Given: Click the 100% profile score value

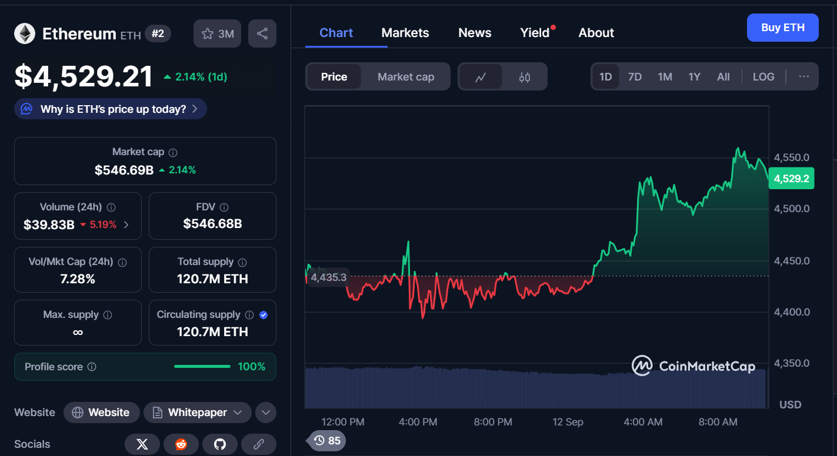Looking at the screenshot, I should pos(252,367).
